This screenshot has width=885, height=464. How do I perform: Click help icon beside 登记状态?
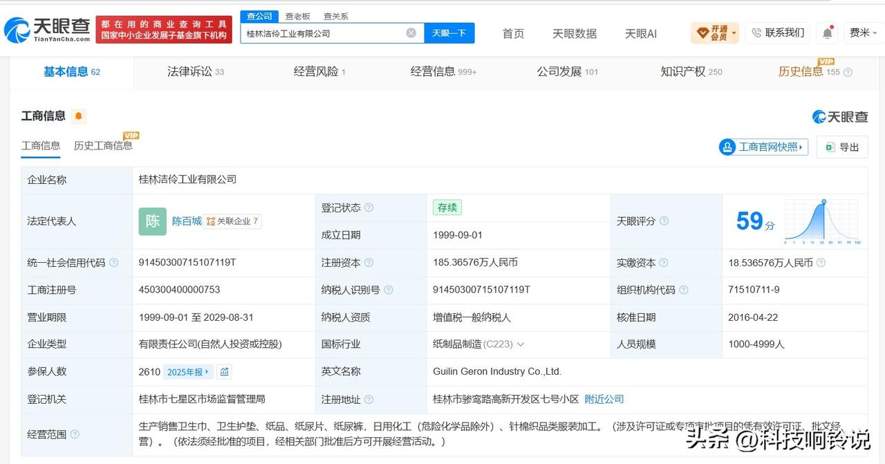pyautogui.click(x=369, y=207)
